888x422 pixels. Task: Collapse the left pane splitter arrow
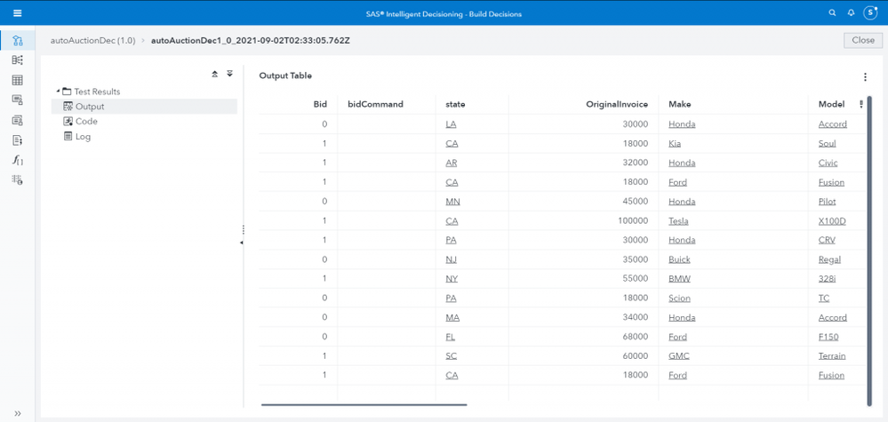pyautogui.click(x=242, y=243)
